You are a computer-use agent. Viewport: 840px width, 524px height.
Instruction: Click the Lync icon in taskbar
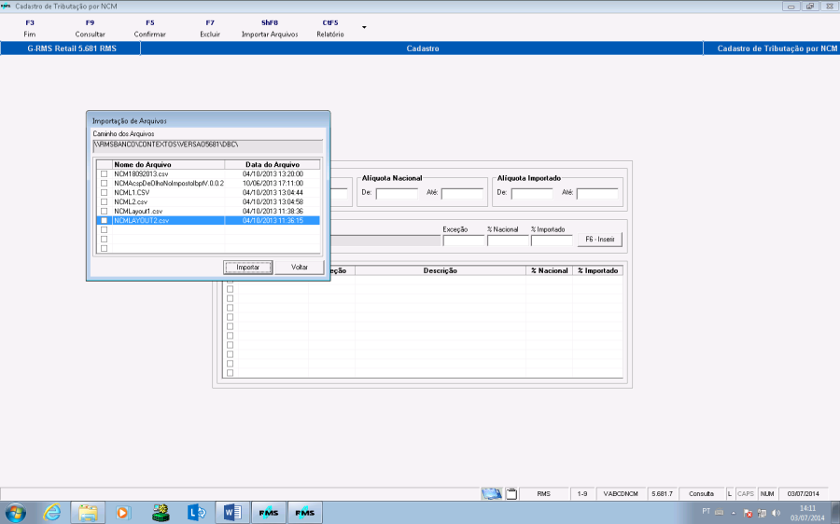click(x=196, y=512)
